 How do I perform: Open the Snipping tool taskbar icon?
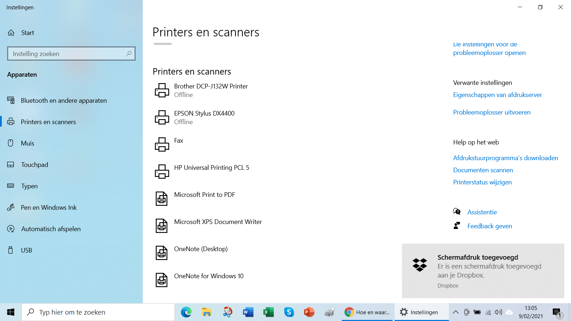coord(227,312)
